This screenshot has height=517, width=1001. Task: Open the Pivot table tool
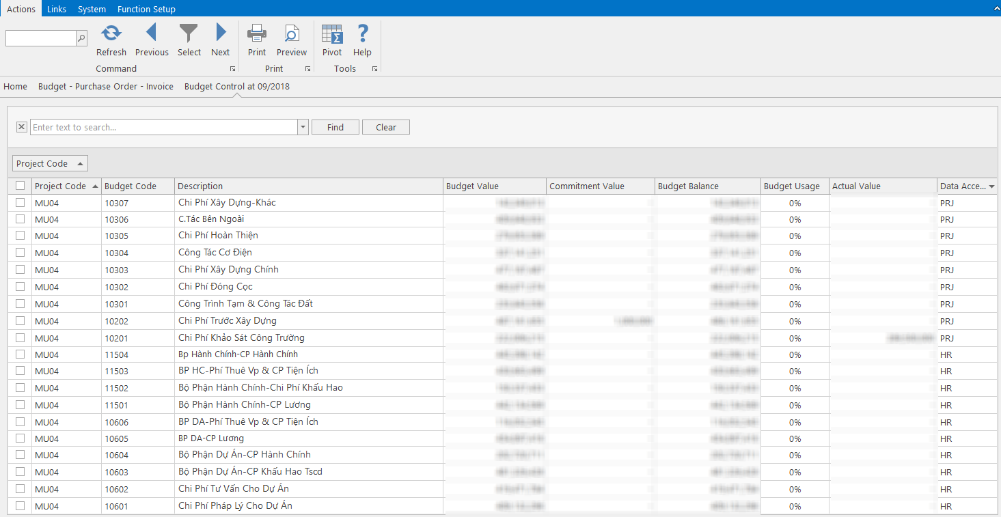click(x=332, y=33)
